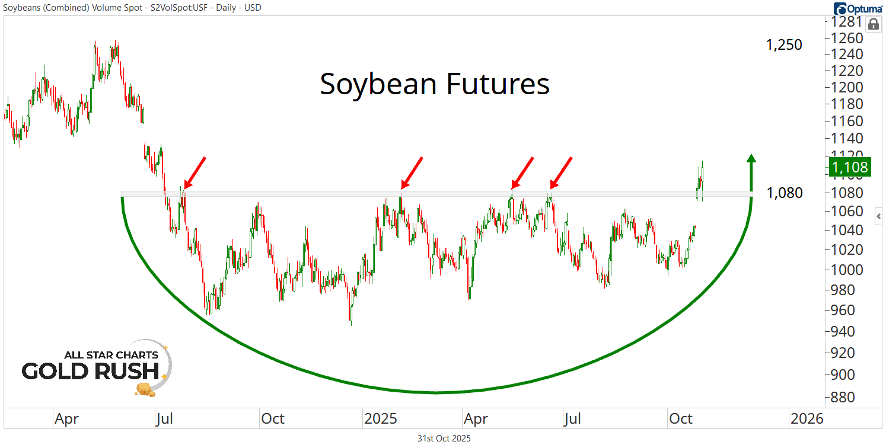
Task: Click the 1,080 resistance level label
Action: pyautogui.click(x=785, y=193)
